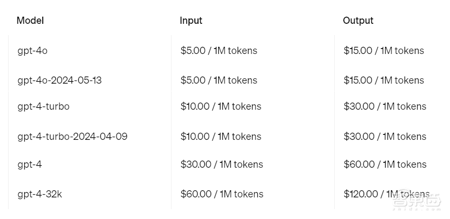Select the gpt-4o-2024-05-13 model name
The image size is (450, 219).
pyautogui.click(x=59, y=80)
